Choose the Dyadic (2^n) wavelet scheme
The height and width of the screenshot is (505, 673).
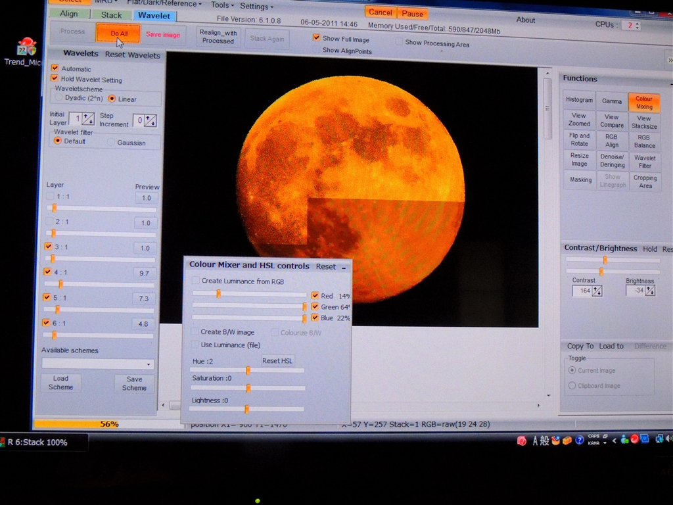[x=60, y=98]
